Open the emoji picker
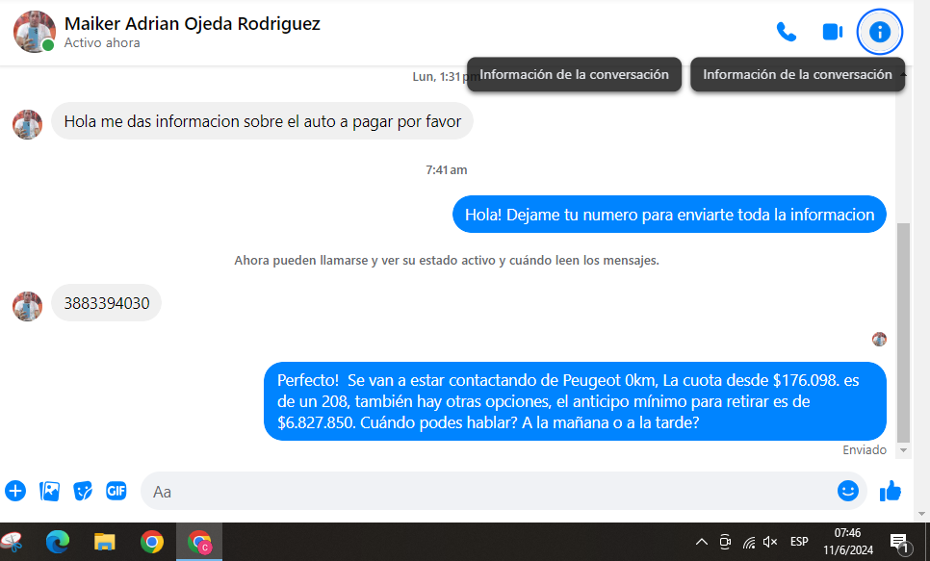 pos(847,491)
